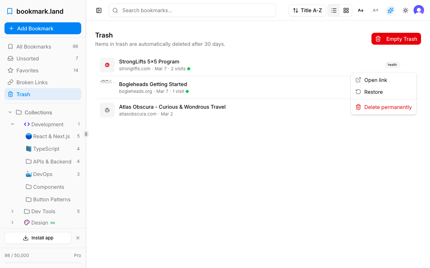Image resolution: width=430 pixels, height=268 pixels.
Task: Open Broken Links section
Action: point(43,82)
